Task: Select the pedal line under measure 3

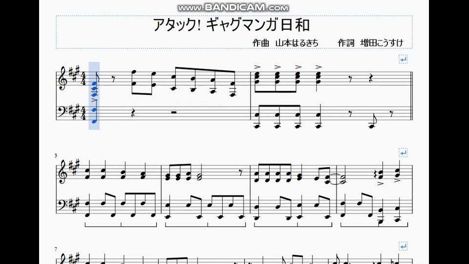Action: click(121, 224)
